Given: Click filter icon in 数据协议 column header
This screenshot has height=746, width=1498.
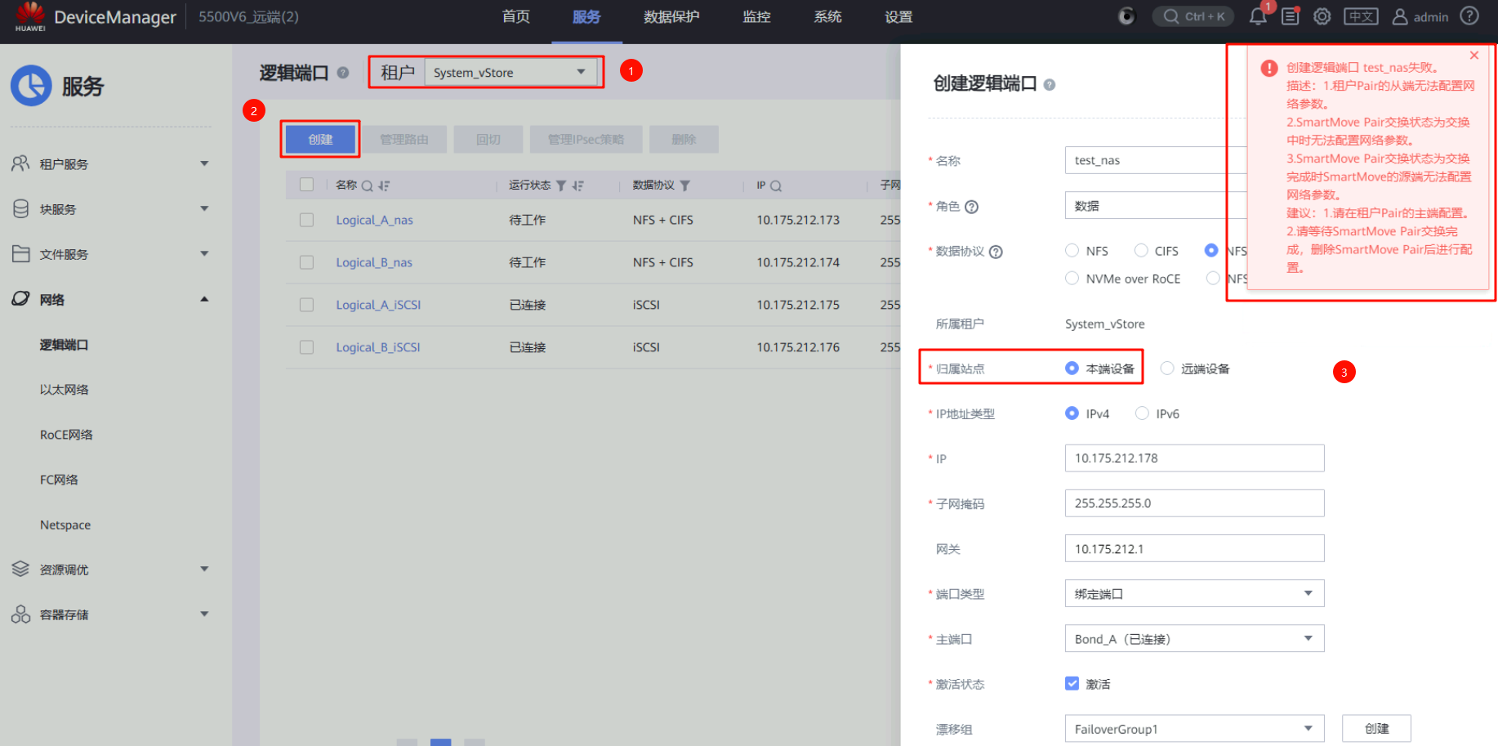Looking at the screenshot, I should pyautogui.click(x=684, y=185).
